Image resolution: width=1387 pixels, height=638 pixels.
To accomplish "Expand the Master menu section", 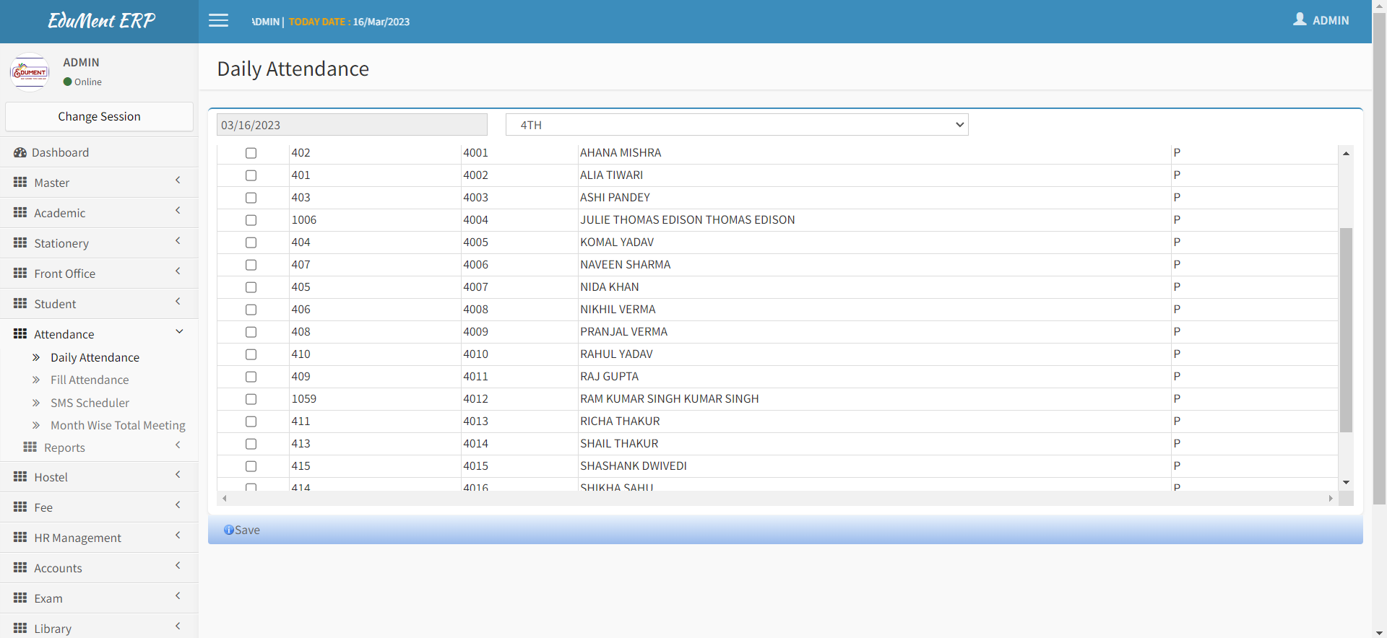I will pyautogui.click(x=99, y=183).
